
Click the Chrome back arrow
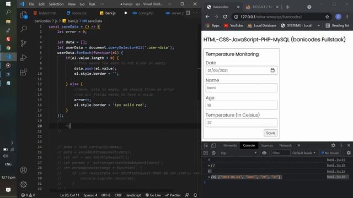tap(207, 16)
